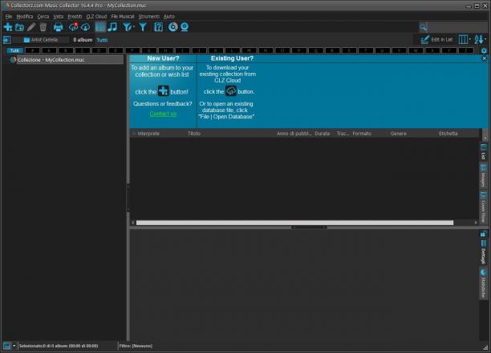Click the printer icon in toolbar

point(59,27)
